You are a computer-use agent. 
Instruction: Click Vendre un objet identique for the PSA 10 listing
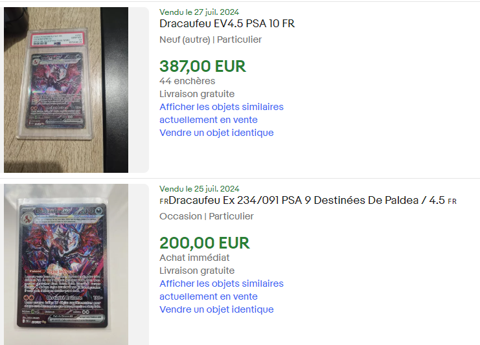point(216,133)
